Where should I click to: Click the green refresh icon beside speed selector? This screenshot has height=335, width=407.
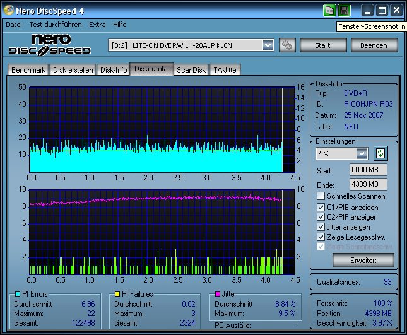click(380, 153)
